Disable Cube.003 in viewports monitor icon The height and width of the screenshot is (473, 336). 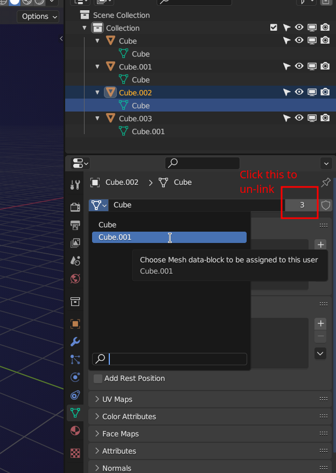point(312,119)
